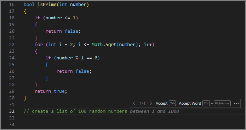Show next inline suggestion arrow

click(x=151, y=103)
